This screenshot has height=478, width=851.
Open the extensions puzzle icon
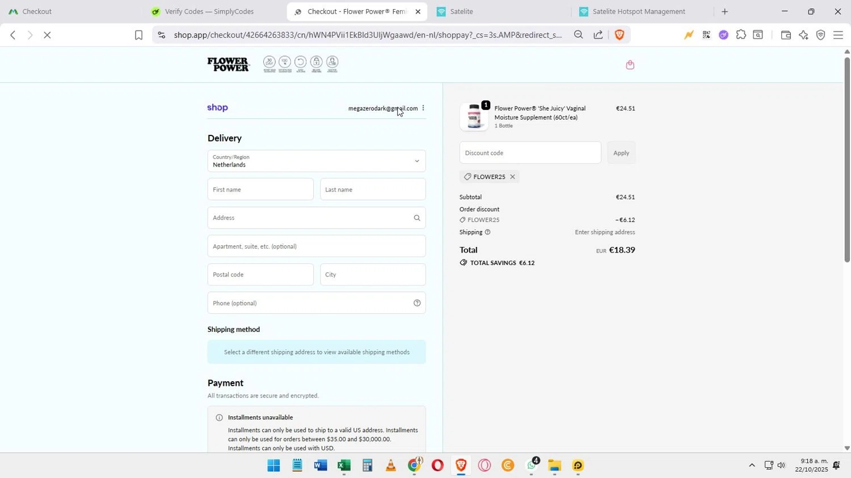pos(741,35)
